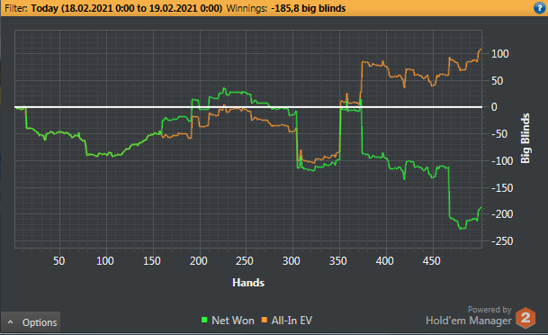Click the Hold'em Manager 2 logo icon
The image size is (548, 335).
point(526,318)
